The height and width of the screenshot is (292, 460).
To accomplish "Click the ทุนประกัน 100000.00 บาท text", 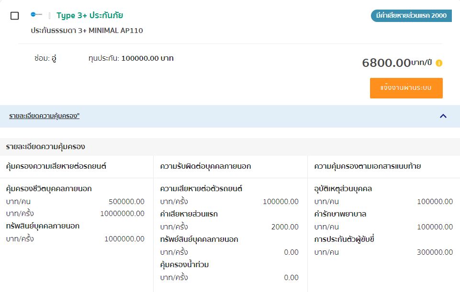I will click(131, 58).
